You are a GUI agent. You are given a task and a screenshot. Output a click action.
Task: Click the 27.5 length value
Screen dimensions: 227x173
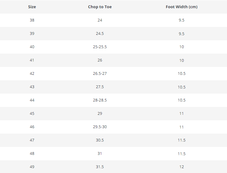(100, 87)
